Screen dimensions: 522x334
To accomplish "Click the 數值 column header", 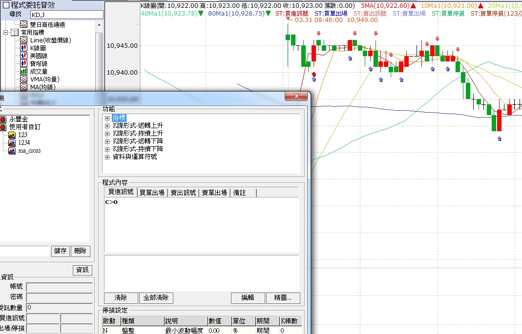I will (219, 321).
